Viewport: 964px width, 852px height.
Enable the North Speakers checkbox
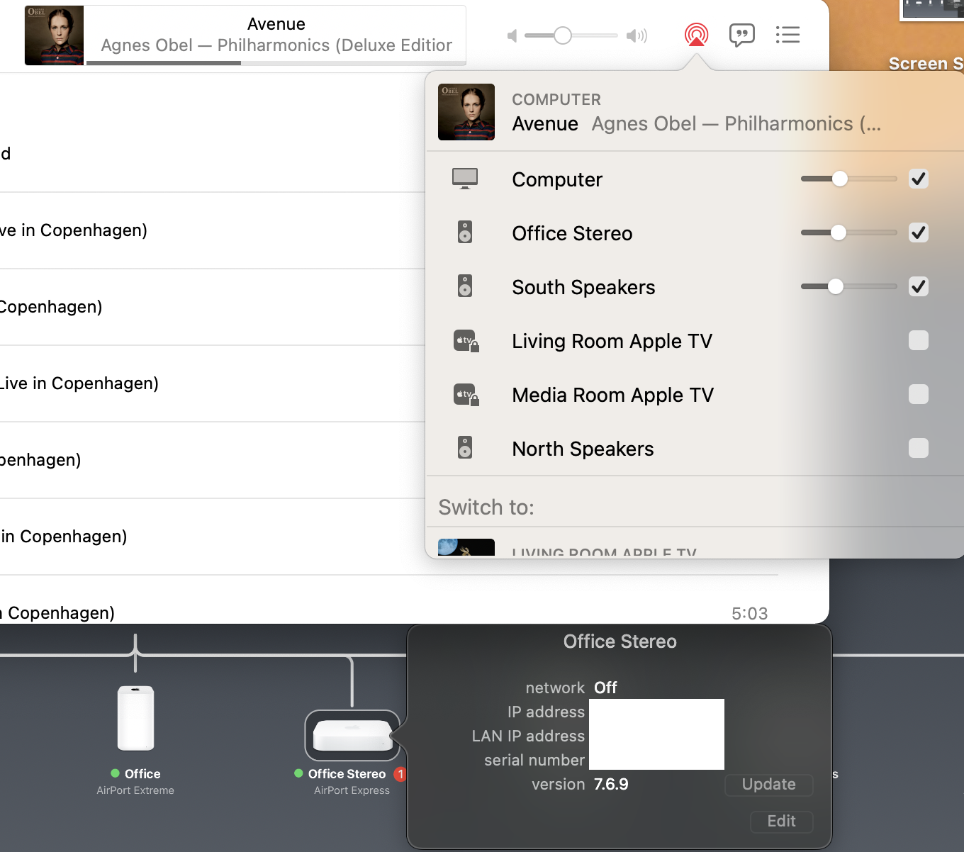tap(919, 448)
